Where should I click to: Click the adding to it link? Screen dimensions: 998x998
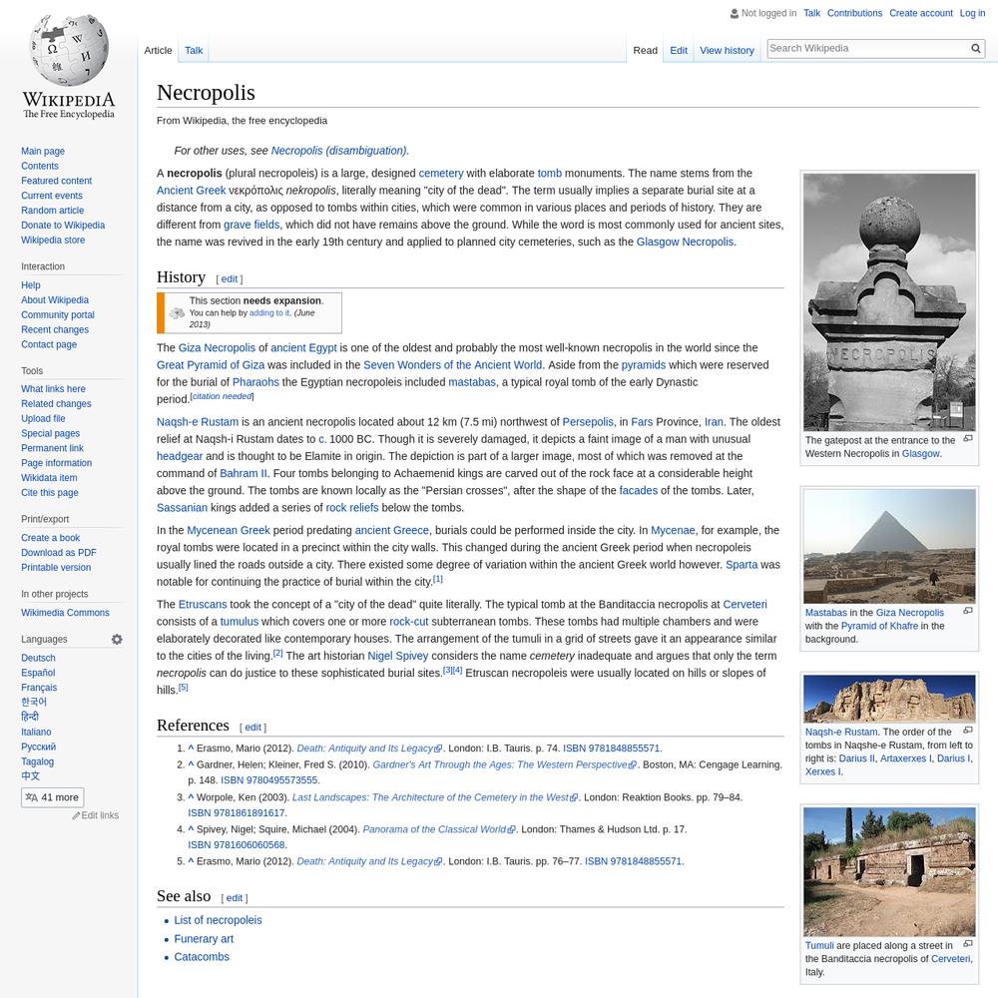(x=269, y=313)
